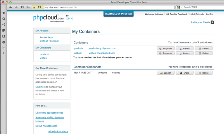Share the Nov 7 products snapshot
This screenshot has width=224, height=134.
pyautogui.click(x=185, y=73)
